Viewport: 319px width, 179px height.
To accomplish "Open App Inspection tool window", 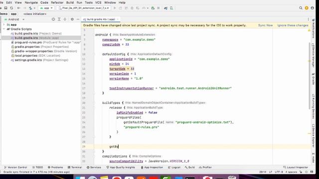I will pyautogui.click(x=152, y=168).
